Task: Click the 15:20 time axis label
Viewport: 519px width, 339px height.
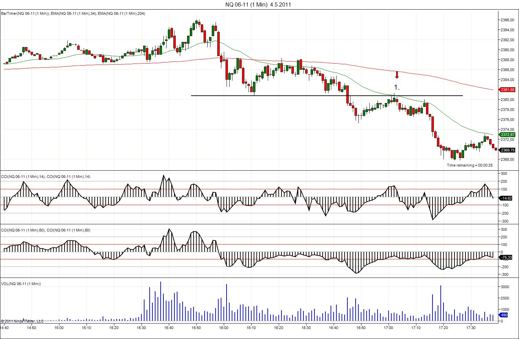Action: 114,328
